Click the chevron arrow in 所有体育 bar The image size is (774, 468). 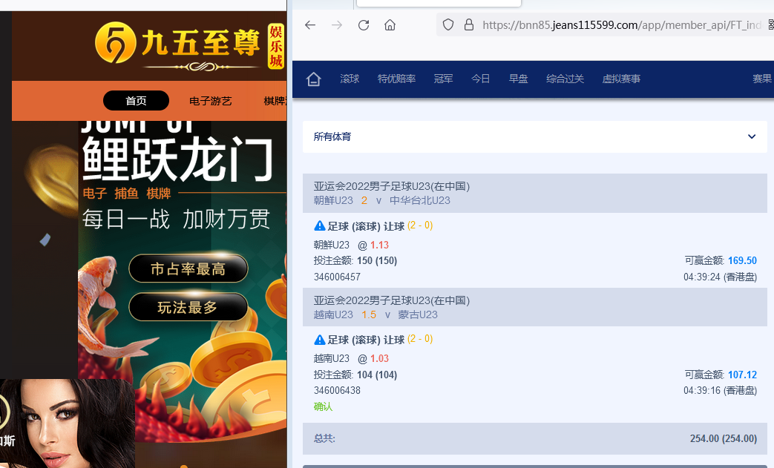pos(752,136)
